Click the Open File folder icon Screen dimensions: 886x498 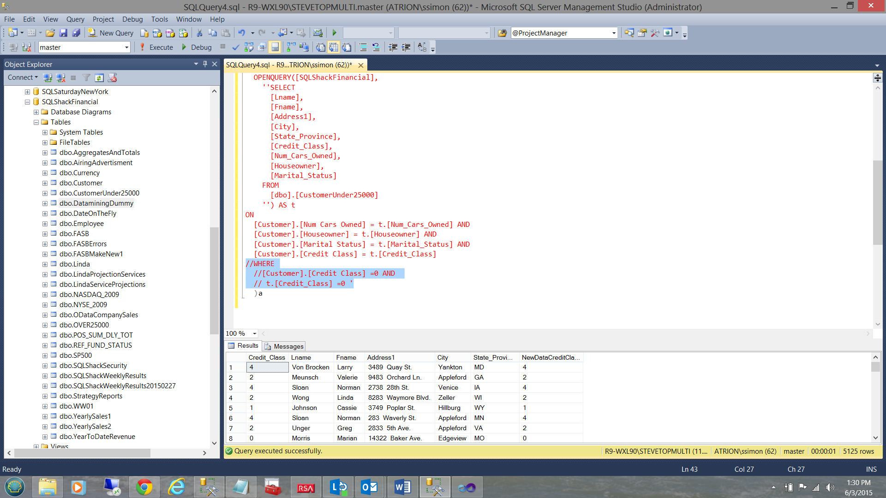[x=50, y=33]
